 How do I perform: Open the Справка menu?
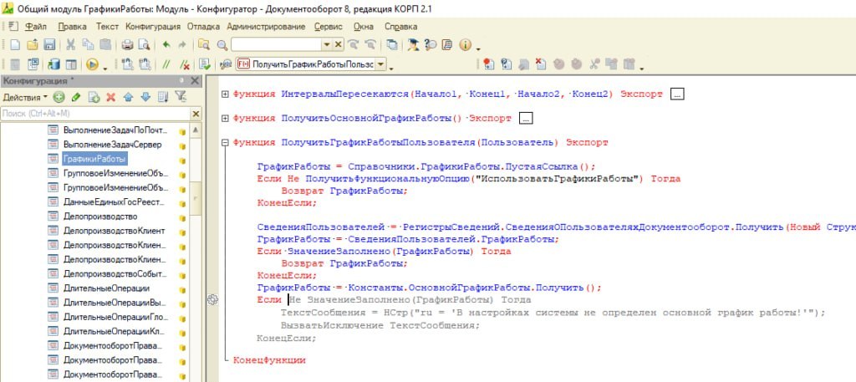coord(400,26)
